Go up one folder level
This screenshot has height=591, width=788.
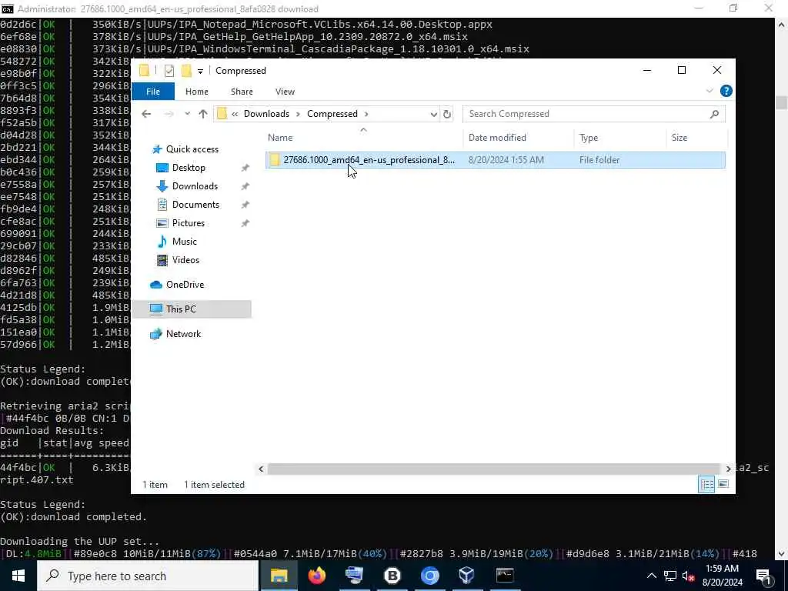203,114
